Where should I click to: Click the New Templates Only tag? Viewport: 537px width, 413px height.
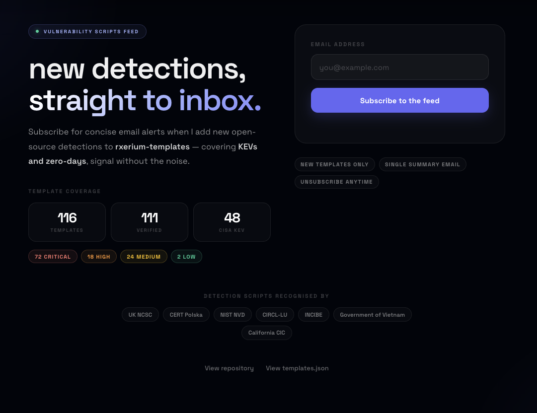[x=335, y=164]
